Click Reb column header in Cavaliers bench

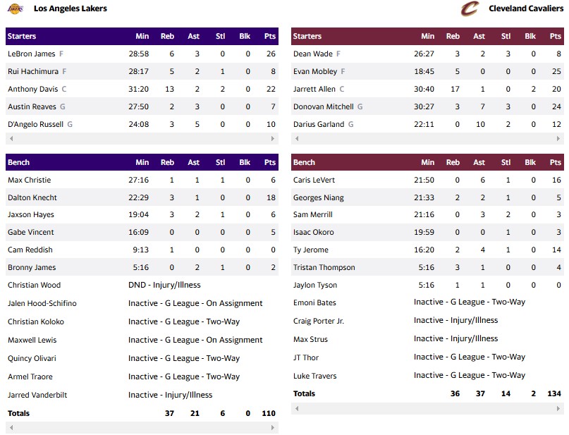tap(453, 162)
